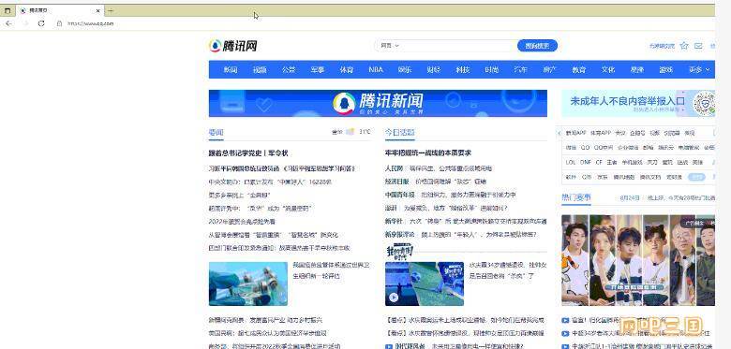The width and height of the screenshot is (731, 349).
Task: Click the QR code in report banner
Action: pyautogui.click(x=704, y=103)
